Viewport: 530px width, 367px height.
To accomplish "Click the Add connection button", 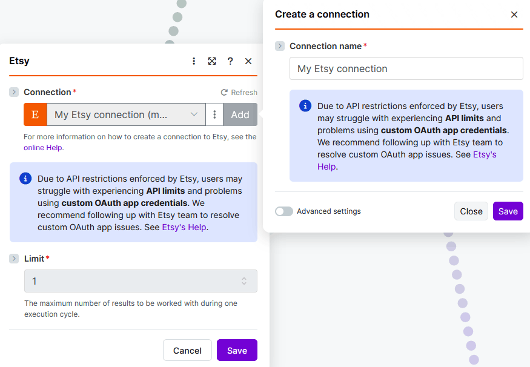I will (240, 114).
